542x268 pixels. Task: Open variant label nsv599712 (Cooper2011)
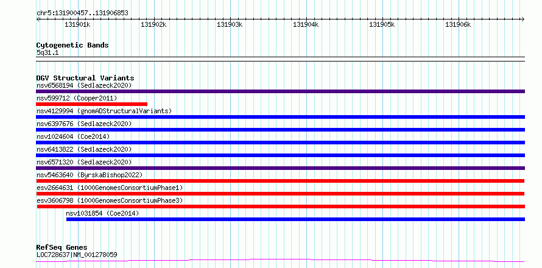[x=77, y=98]
